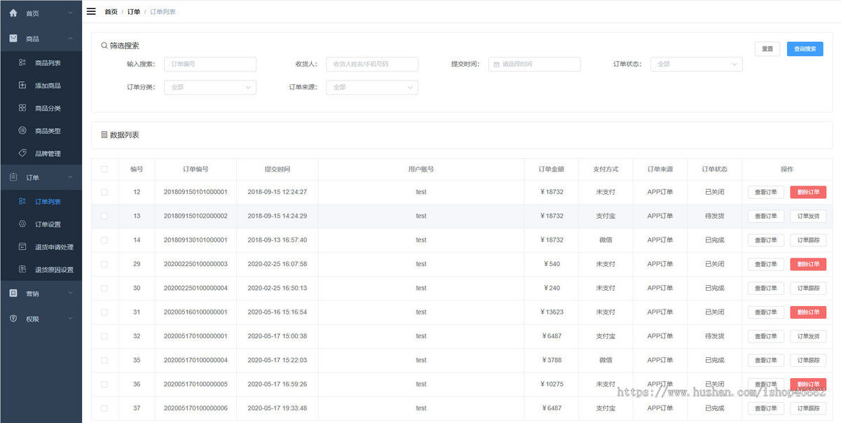
Task: Click the calendar icon in 提交时间 field
Action: pyautogui.click(x=496, y=64)
